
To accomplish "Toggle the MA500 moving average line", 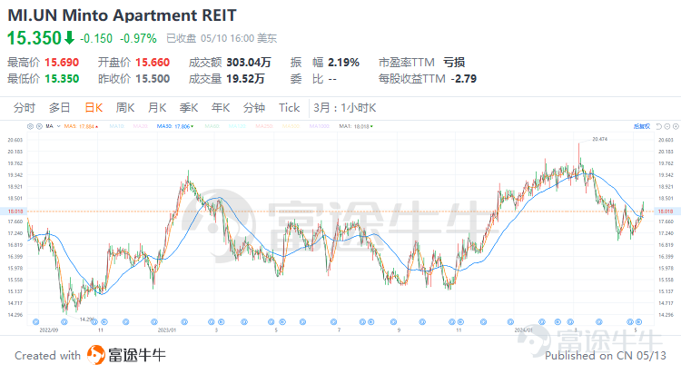I will point(291,126).
